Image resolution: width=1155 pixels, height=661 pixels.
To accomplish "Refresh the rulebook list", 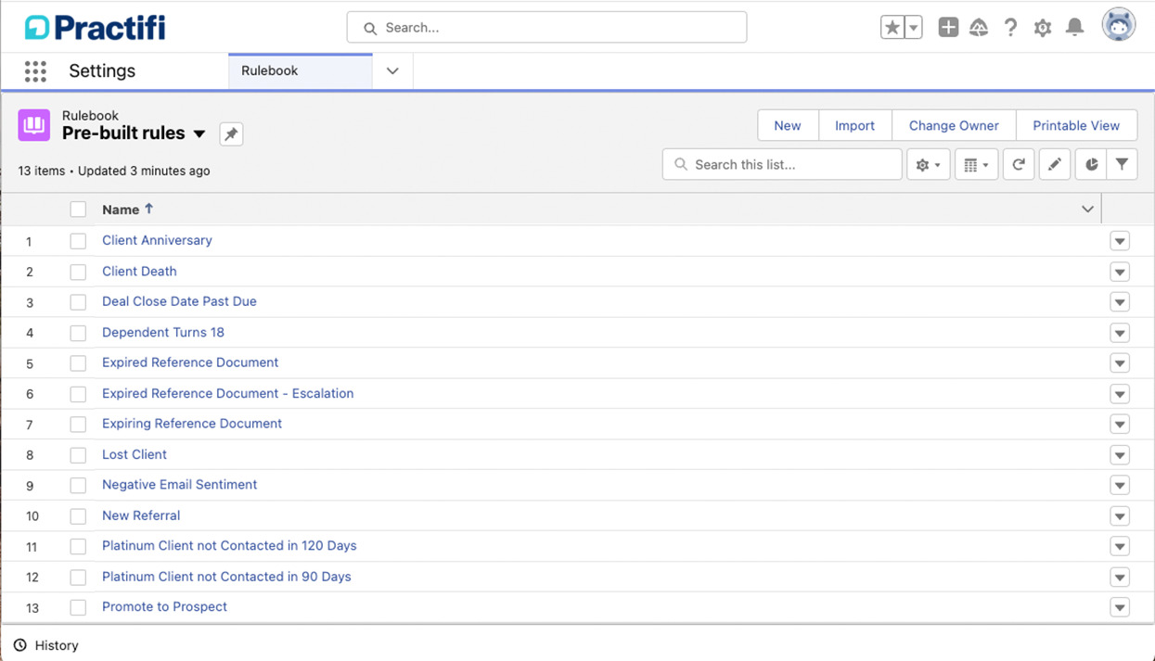I will pyautogui.click(x=1018, y=165).
